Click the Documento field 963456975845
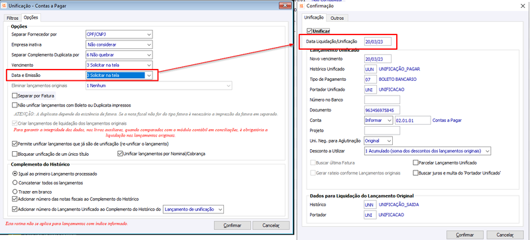The image size is (530, 240). 382,110
